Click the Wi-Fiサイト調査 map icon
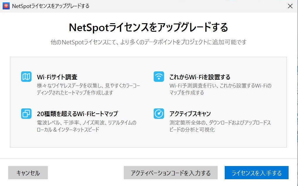The width and height of the screenshot is (298, 186). click(26, 77)
